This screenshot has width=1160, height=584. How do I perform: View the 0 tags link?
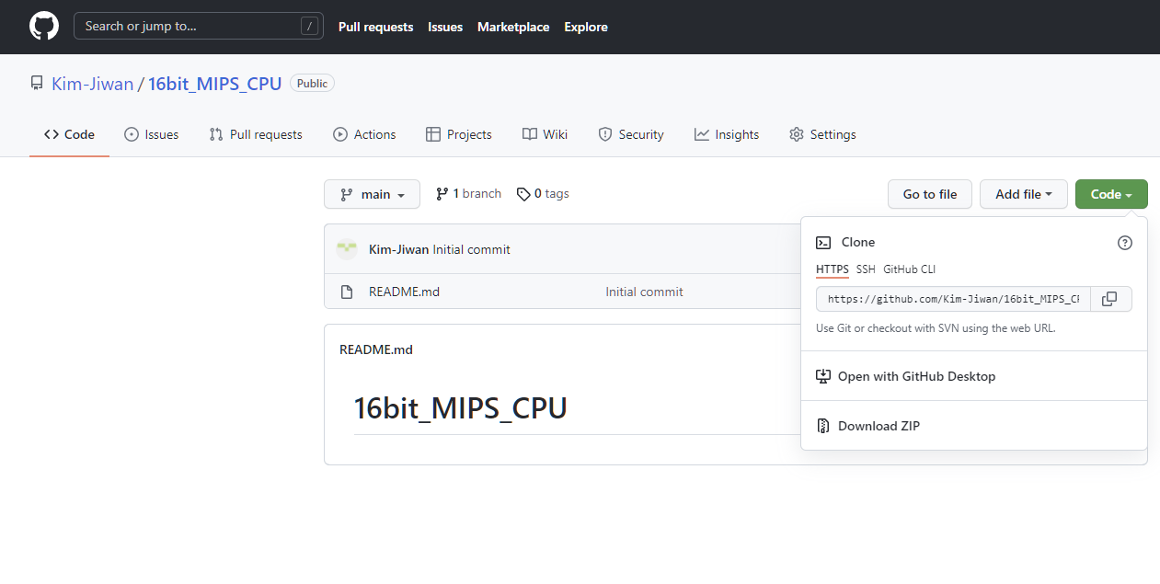coord(543,194)
